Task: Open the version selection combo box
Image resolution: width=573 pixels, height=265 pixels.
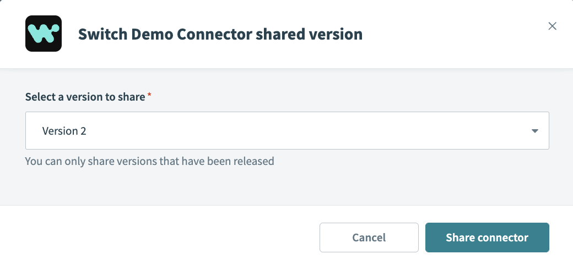Action: coord(286,131)
